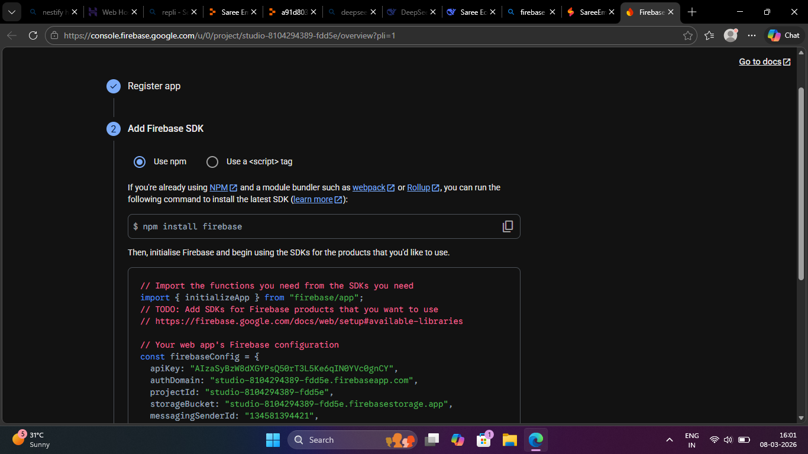Copy the npm install firebase command
The image size is (808, 454).
click(x=508, y=226)
